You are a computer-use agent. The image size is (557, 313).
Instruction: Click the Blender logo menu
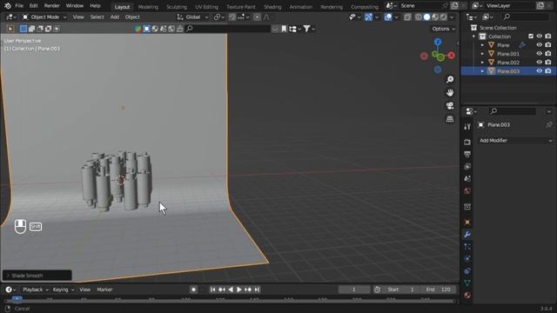pos(8,6)
